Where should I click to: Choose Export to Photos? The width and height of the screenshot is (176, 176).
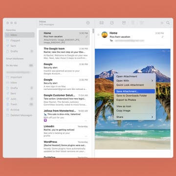pyautogui.click(x=134, y=100)
